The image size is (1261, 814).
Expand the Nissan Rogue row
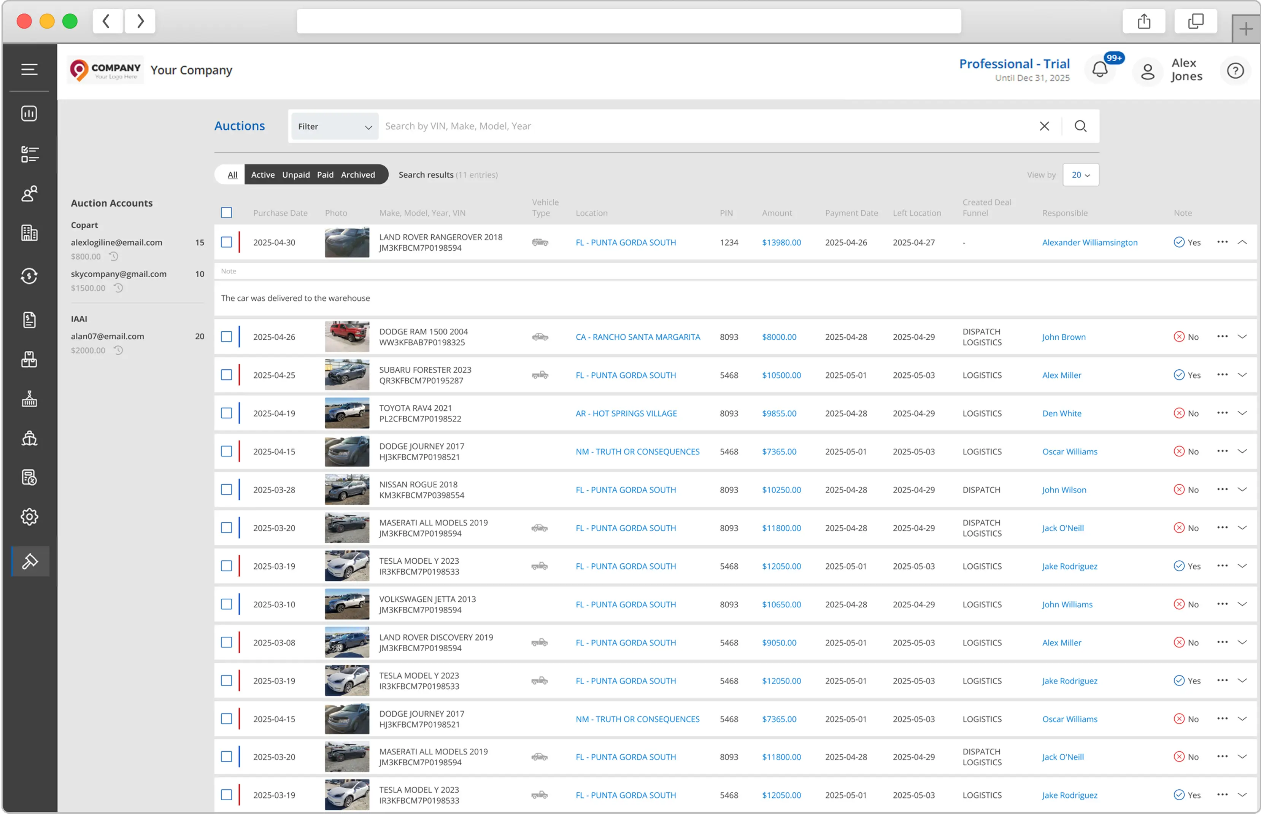(1242, 490)
